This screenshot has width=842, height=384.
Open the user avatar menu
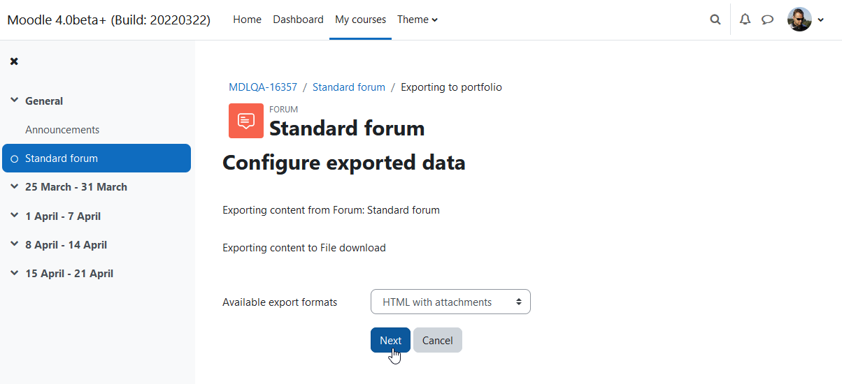tap(806, 20)
